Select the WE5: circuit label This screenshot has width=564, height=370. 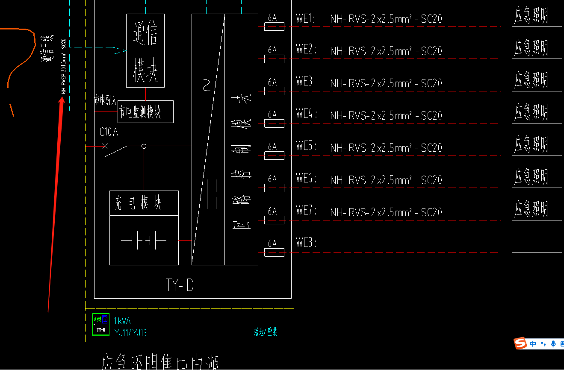(306, 146)
